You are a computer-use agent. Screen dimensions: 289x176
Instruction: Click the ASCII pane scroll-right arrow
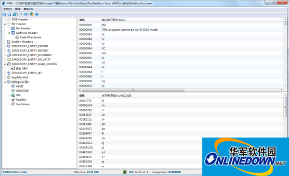click(x=281, y=89)
